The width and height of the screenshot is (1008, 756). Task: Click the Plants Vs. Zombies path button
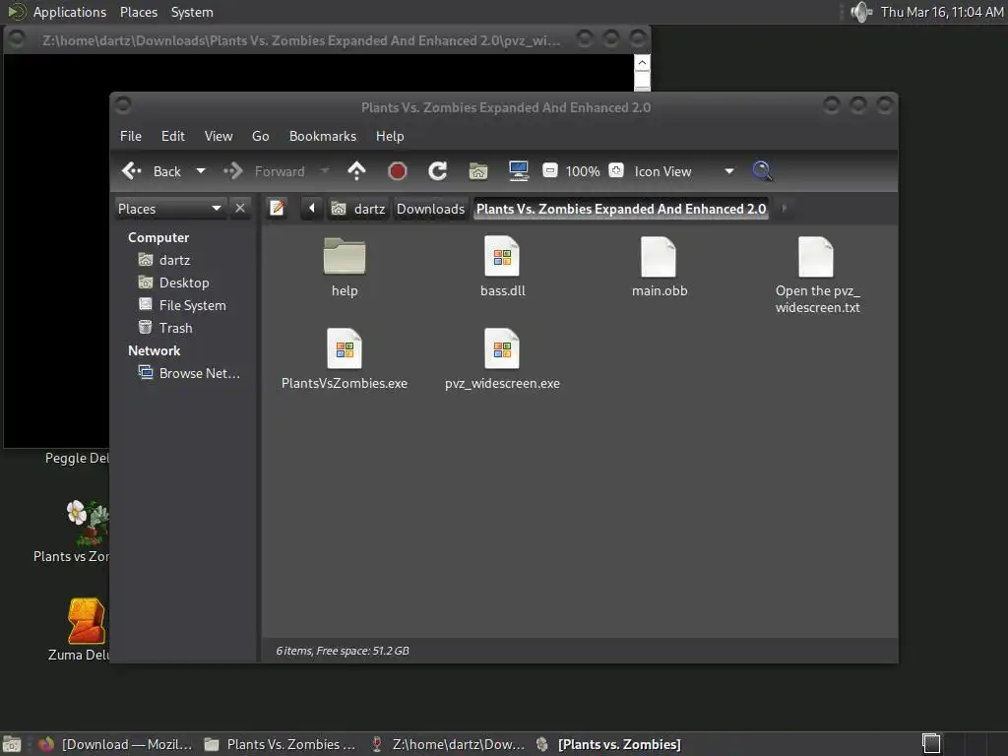[621, 209]
